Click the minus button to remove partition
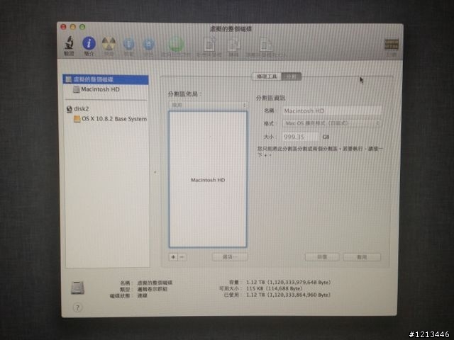The width and height of the screenshot is (454, 340). [182, 257]
